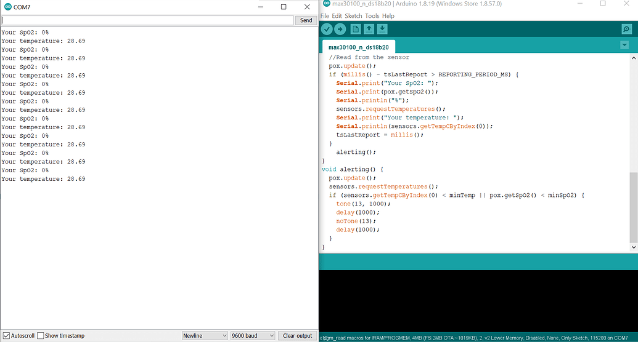Save the sketch with Save icon
Screen dimensions: 638x342
382,29
